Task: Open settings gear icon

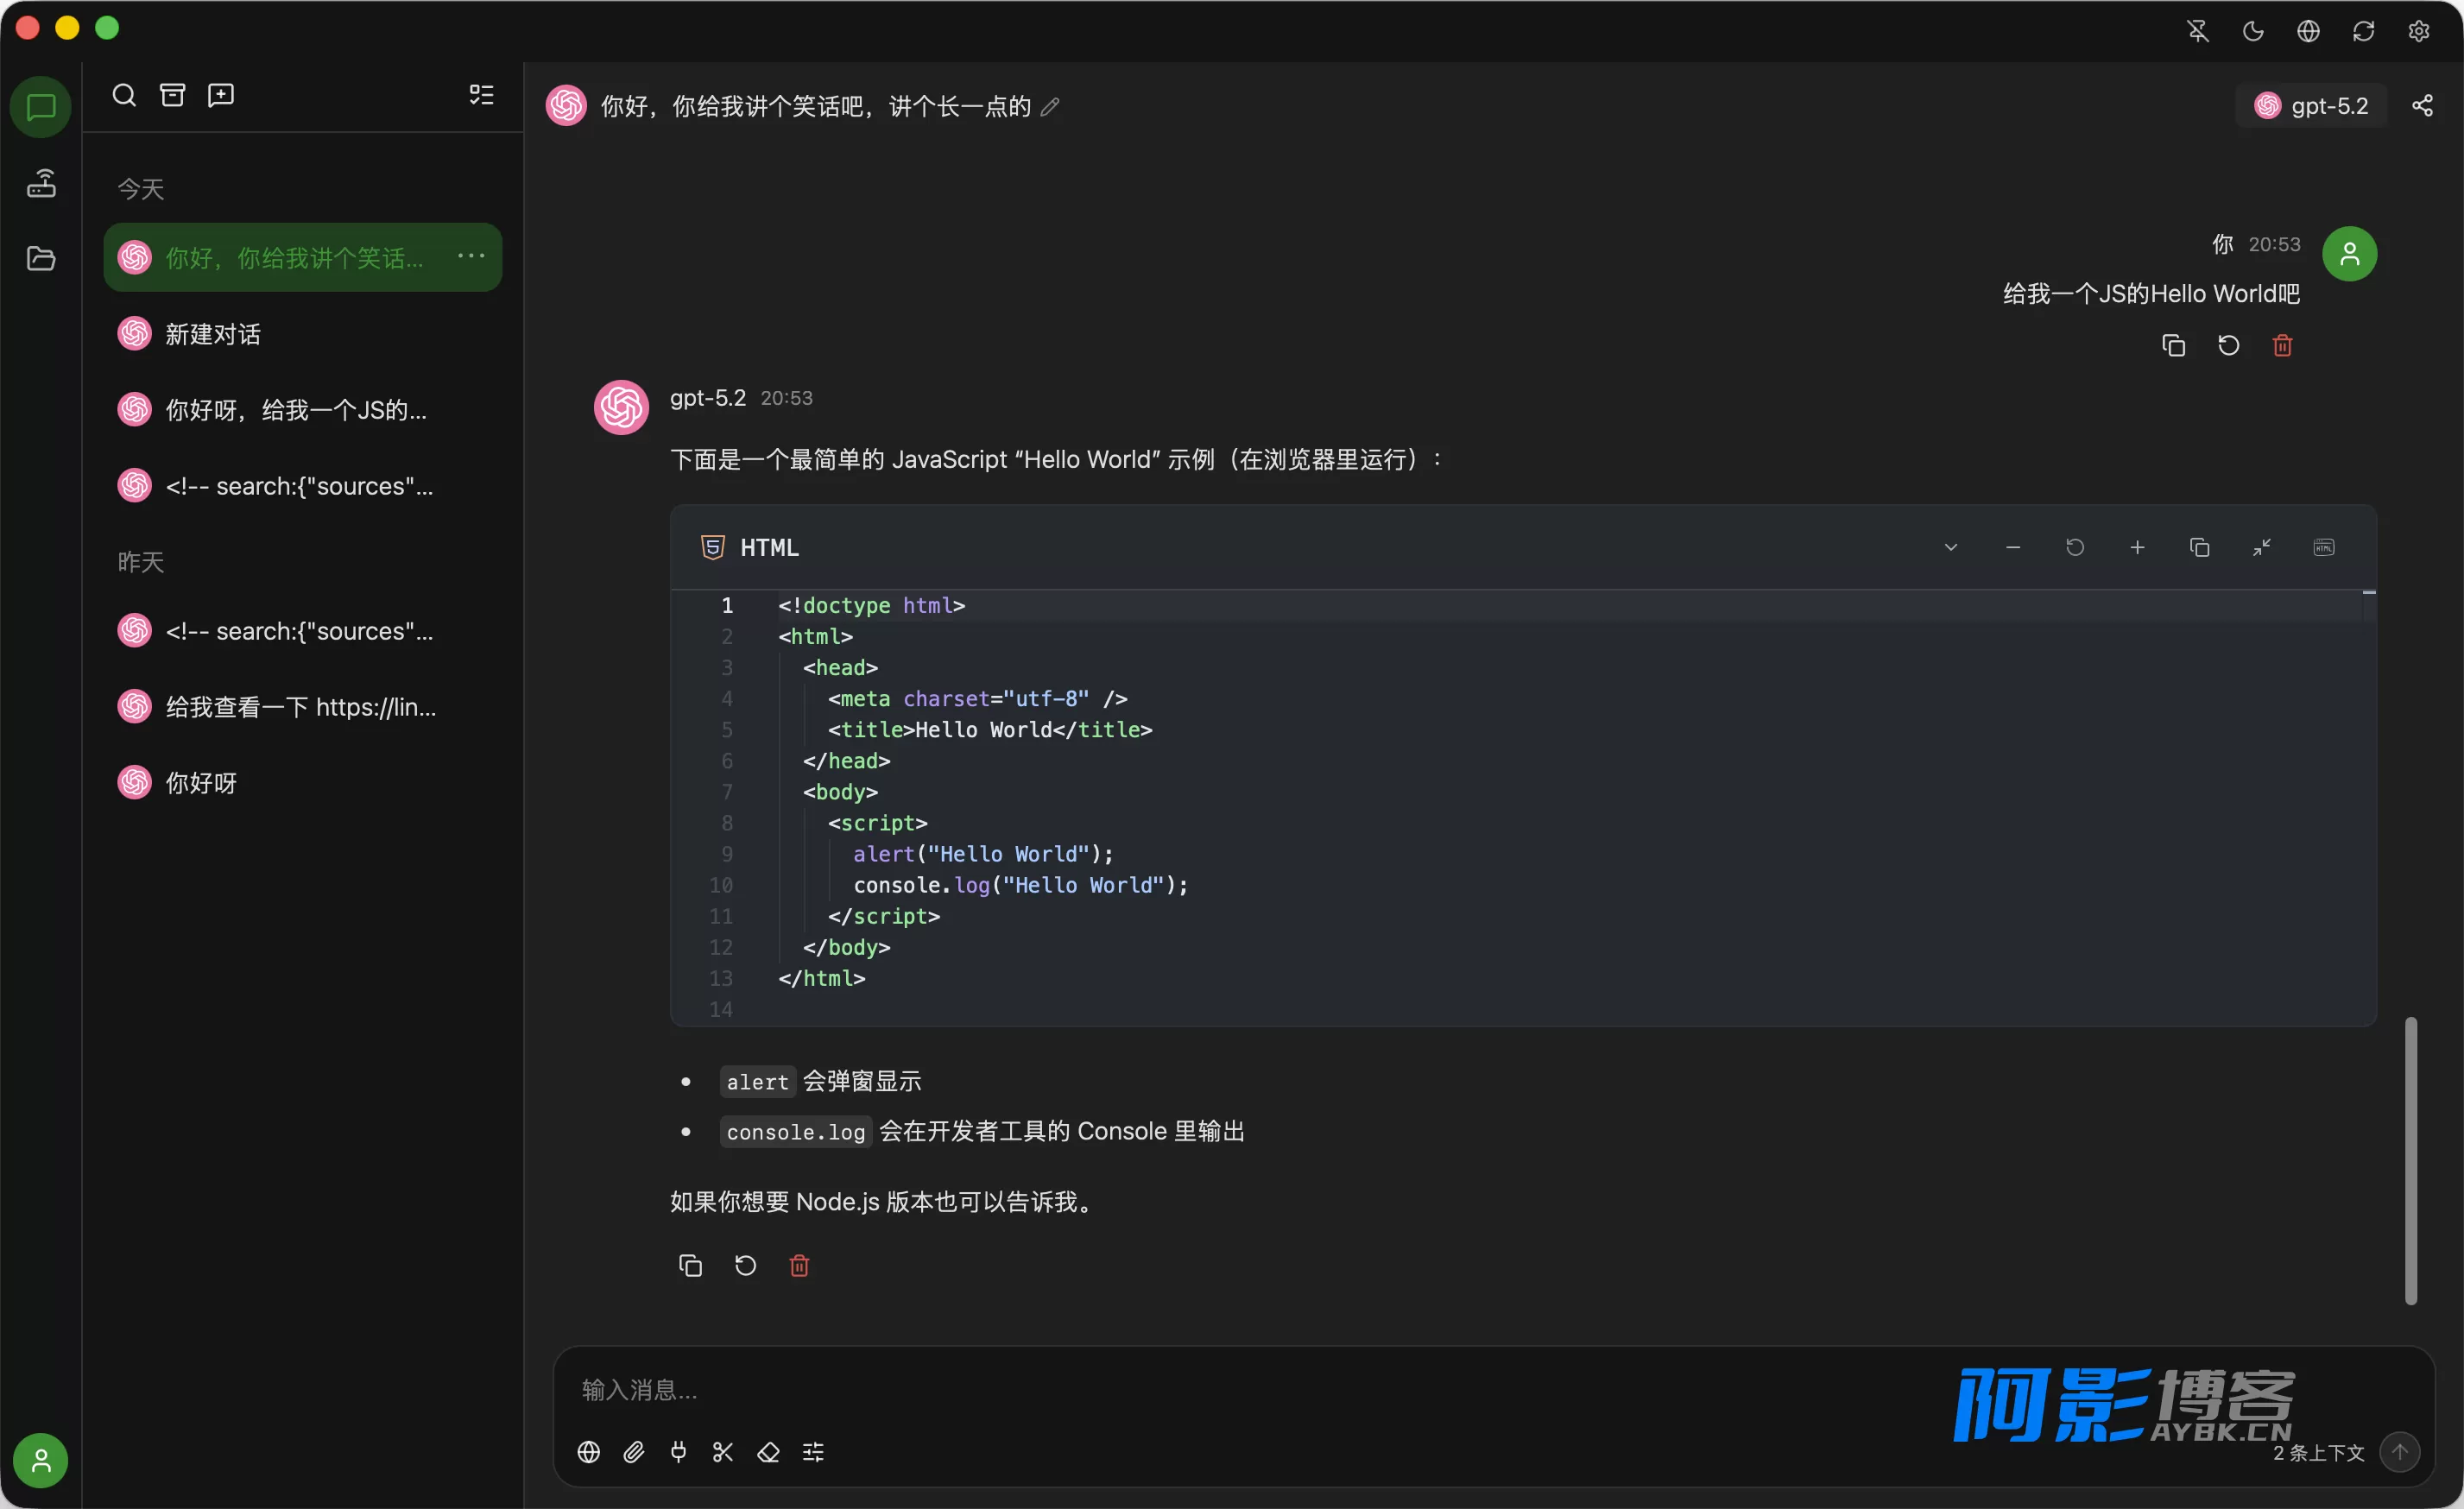Action: coord(2419,31)
